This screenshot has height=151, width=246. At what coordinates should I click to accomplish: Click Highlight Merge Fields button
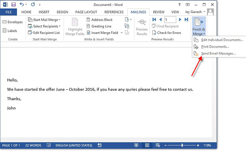tap(75, 26)
